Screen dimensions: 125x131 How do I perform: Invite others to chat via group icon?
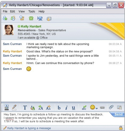13,18
